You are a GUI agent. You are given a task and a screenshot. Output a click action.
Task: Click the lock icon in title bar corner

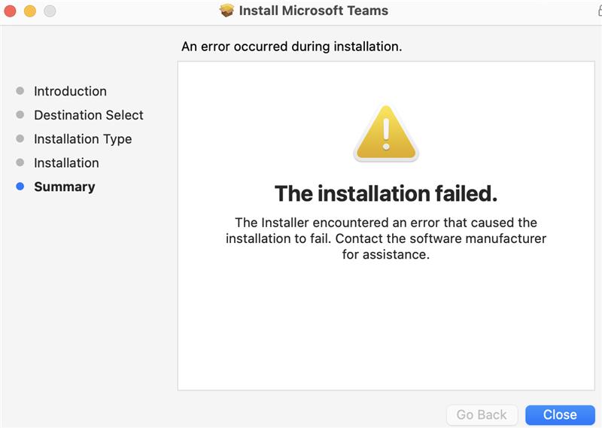(600, 11)
